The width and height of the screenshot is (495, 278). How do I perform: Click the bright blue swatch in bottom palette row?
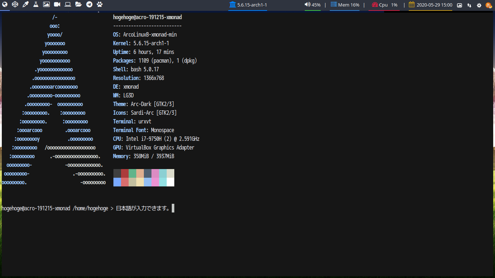point(117,182)
